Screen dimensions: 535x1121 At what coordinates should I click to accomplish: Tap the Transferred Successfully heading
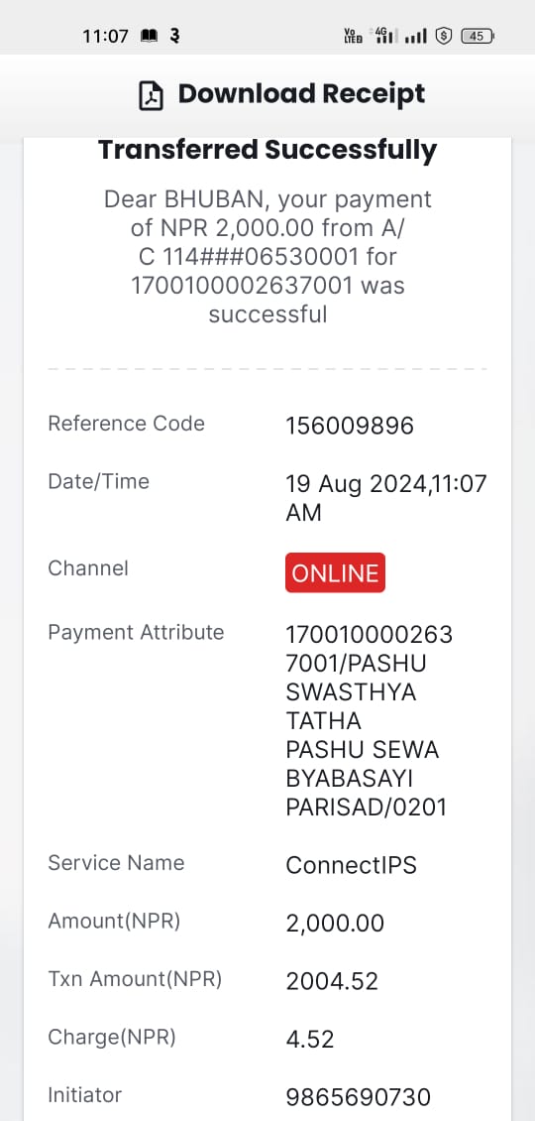(x=267, y=151)
